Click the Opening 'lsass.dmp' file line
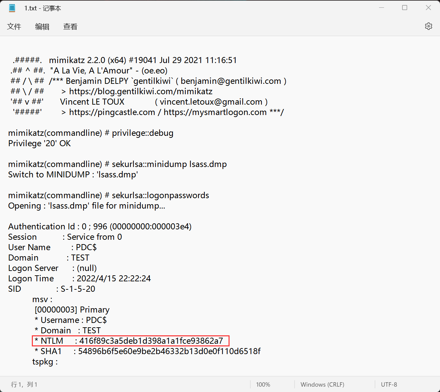The width and height of the screenshot is (440, 392). 87,206
